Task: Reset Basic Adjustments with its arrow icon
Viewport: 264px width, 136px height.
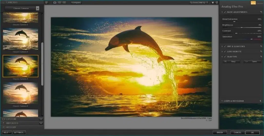Action: point(261,12)
